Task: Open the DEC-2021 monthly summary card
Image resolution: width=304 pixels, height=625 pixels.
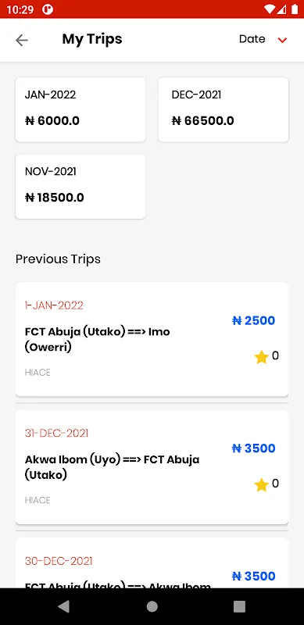Action: [x=224, y=109]
